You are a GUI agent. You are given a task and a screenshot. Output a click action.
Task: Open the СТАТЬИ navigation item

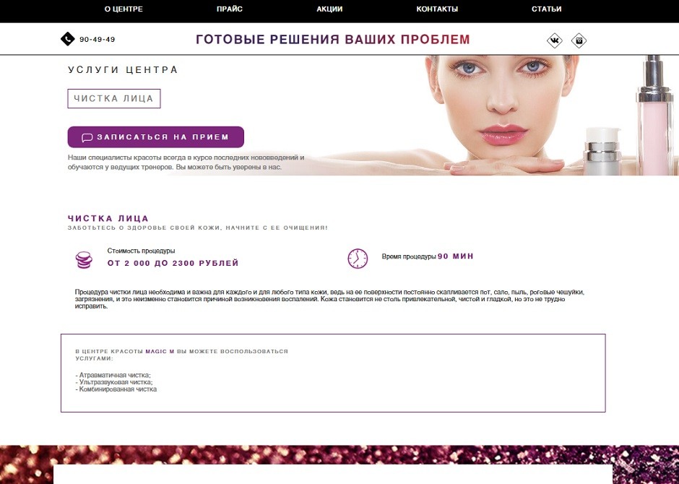click(x=547, y=9)
